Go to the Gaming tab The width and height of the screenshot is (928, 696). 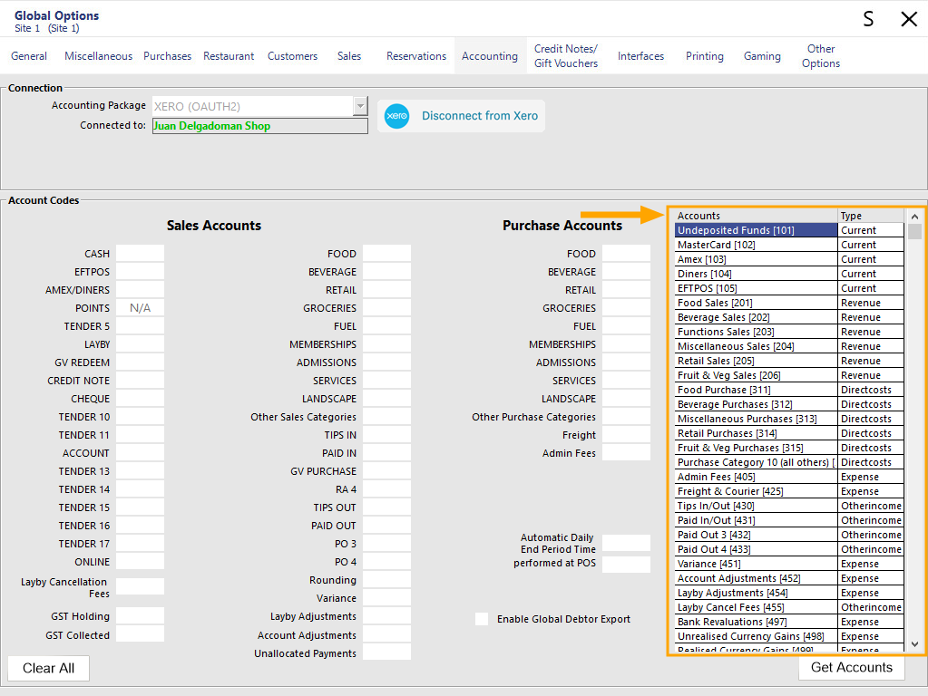pos(762,56)
